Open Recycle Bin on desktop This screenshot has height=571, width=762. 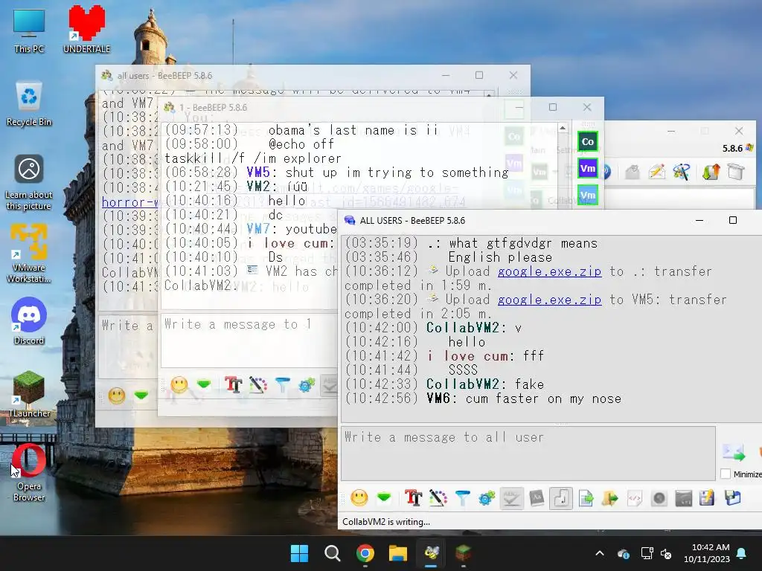pyautogui.click(x=29, y=104)
